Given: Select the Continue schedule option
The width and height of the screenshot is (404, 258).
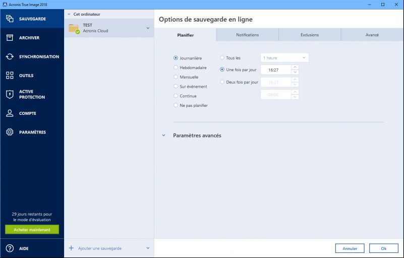Looking at the screenshot, I should click(x=176, y=96).
